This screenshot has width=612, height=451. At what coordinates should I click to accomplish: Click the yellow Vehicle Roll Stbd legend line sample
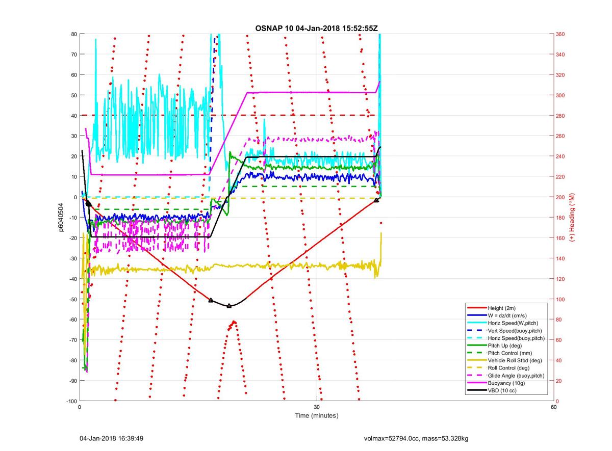point(476,360)
